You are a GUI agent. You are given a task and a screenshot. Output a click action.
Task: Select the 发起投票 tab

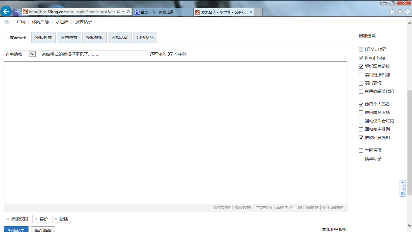click(x=43, y=38)
